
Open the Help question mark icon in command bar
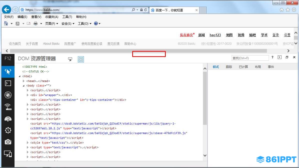pyautogui.click(x=96, y=24)
